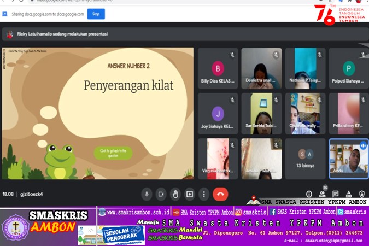Open the '13 lainnya' more participants tile
Viewport: 369px width, 246px height.
tap(305, 159)
